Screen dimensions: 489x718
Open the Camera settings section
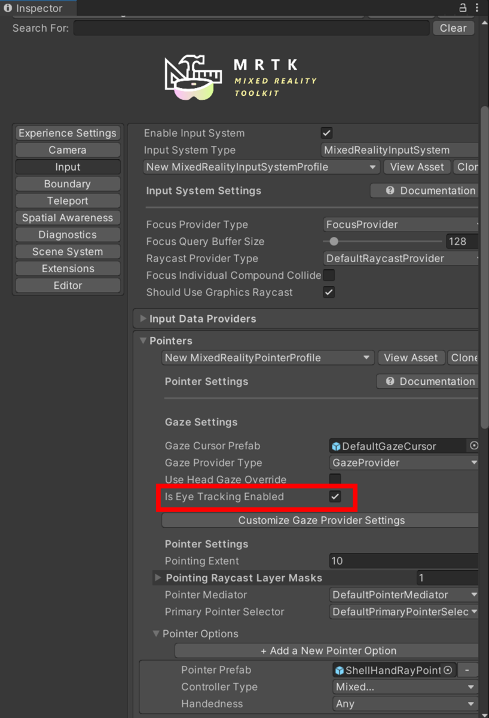coord(68,150)
